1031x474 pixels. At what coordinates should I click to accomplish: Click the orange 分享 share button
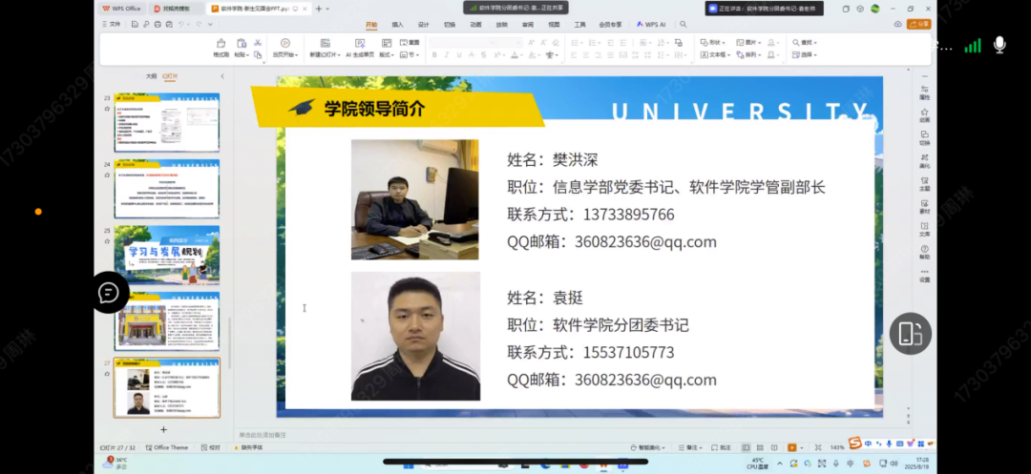coord(918,25)
